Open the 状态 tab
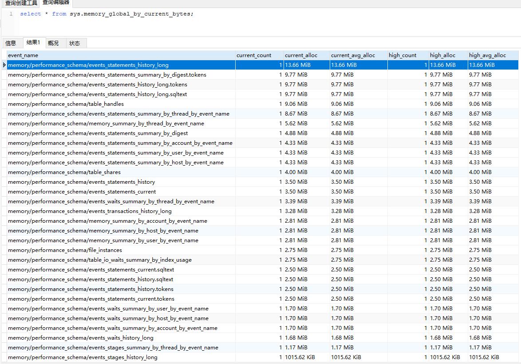This screenshot has width=521, height=364. pyautogui.click(x=75, y=43)
